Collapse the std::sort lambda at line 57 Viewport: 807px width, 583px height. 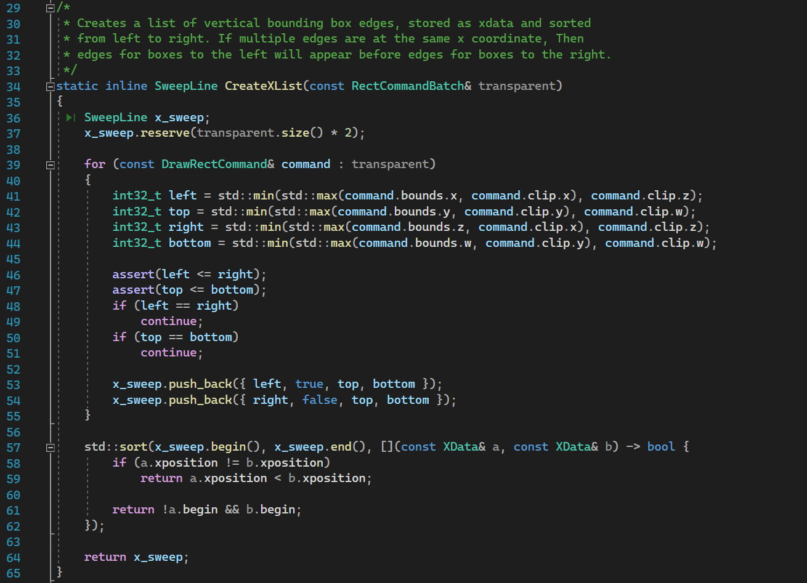tap(51, 448)
